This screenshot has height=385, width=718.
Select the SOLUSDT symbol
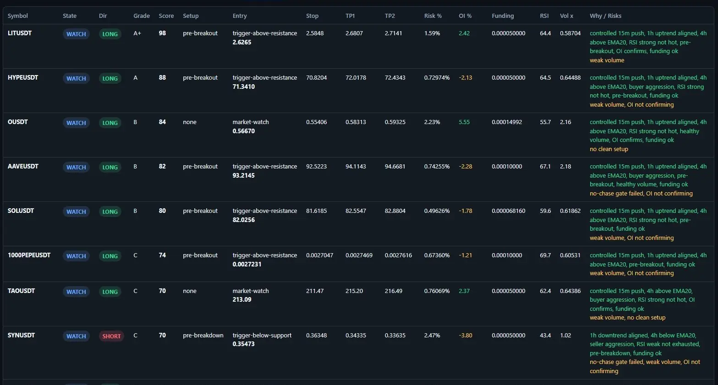click(21, 211)
